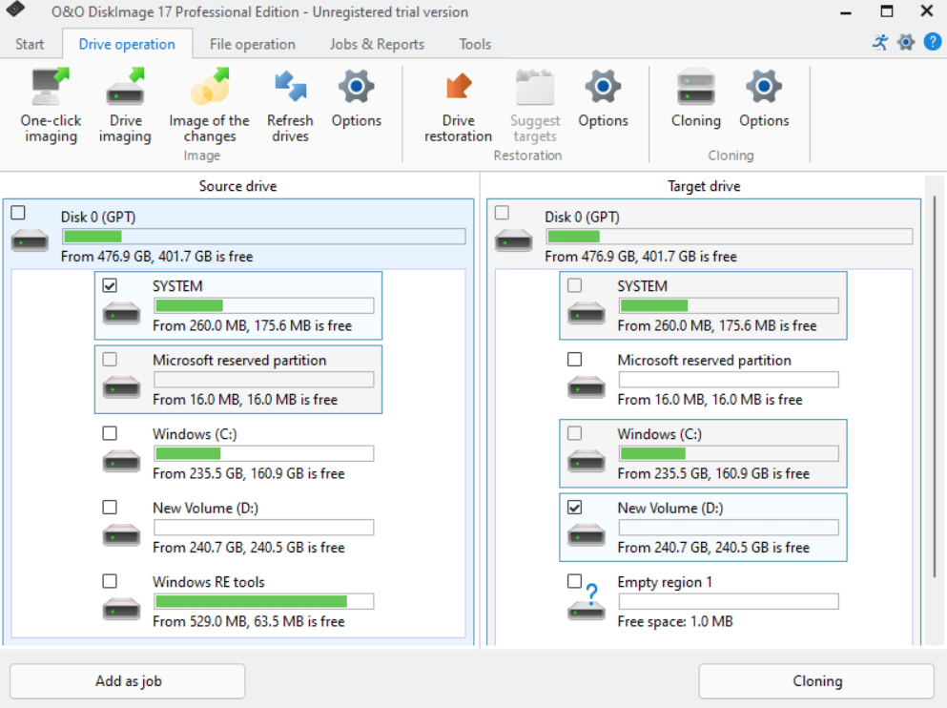This screenshot has height=708, width=947.
Task: Click the Target Microsoft reserved partition drive icon
Action: pos(587,387)
